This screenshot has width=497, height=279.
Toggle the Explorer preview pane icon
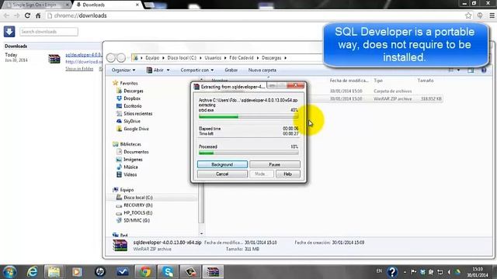pos(471,71)
